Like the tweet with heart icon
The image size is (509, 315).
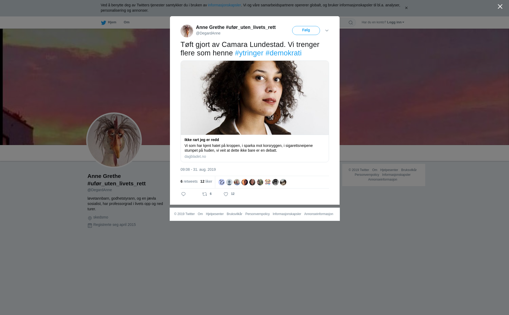(226, 194)
